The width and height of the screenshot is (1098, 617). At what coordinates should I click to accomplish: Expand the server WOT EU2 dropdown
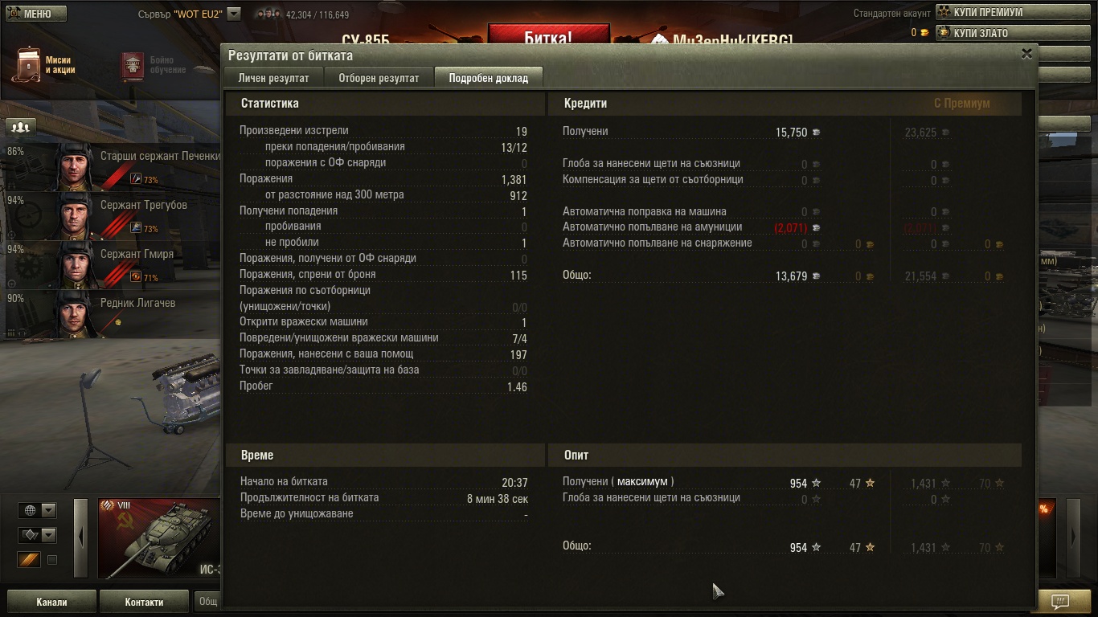234,14
